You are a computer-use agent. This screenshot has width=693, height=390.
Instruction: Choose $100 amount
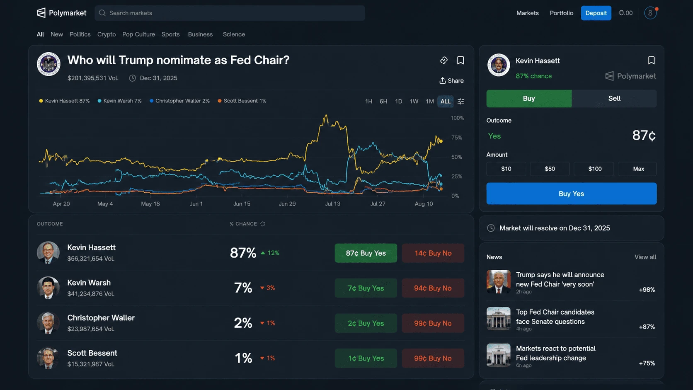tap(595, 169)
